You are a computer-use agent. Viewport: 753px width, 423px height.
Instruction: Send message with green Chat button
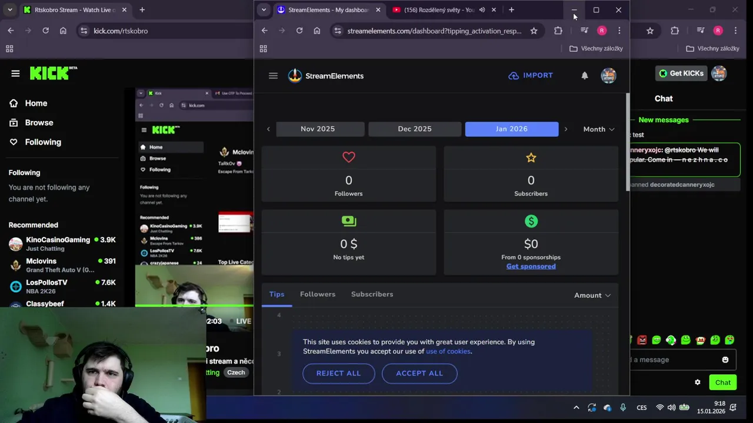723,382
